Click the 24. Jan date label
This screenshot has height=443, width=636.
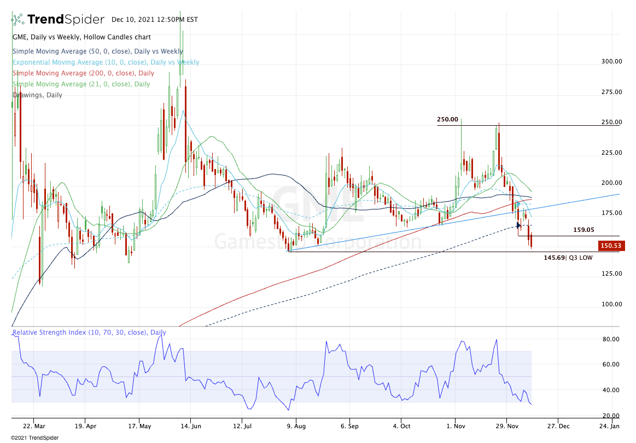(609, 426)
